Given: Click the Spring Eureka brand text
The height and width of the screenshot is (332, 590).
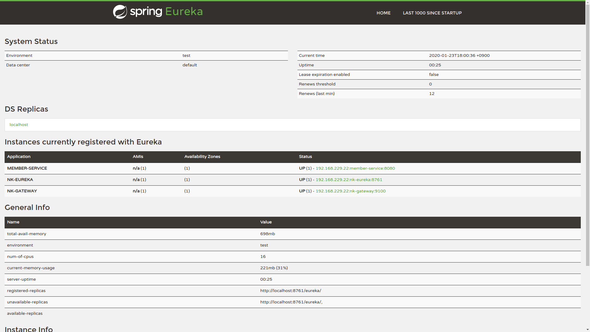Looking at the screenshot, I should (166, 12).
